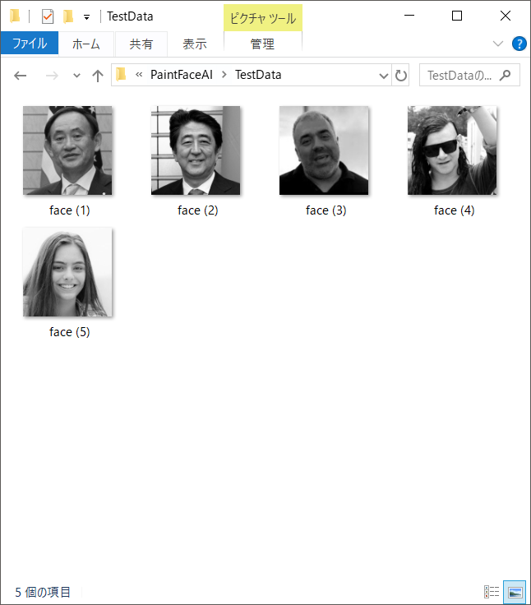The width and height of the screenshot is (531, 605).
Task: Maximize the TestData window
Action: point(457,16)
